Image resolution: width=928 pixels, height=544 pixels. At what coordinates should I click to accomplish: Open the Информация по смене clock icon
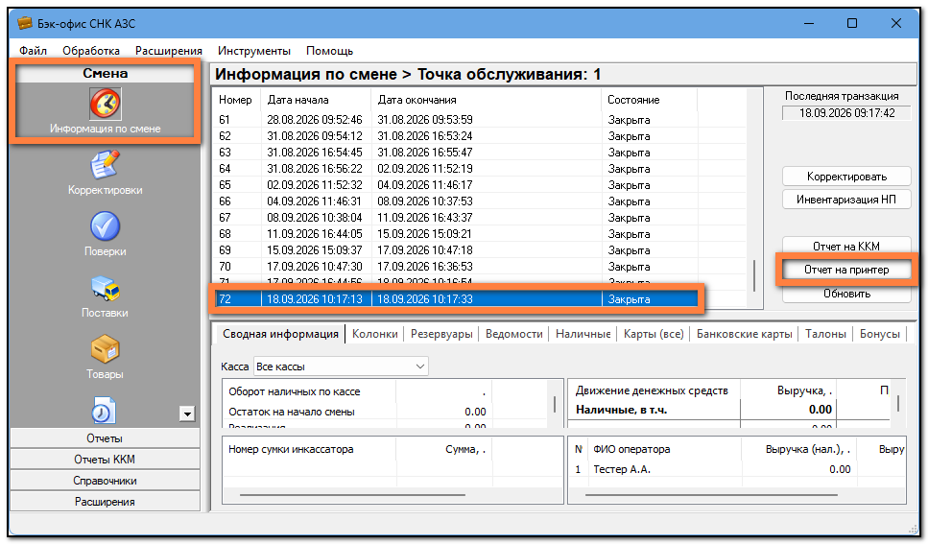point(105,103)
